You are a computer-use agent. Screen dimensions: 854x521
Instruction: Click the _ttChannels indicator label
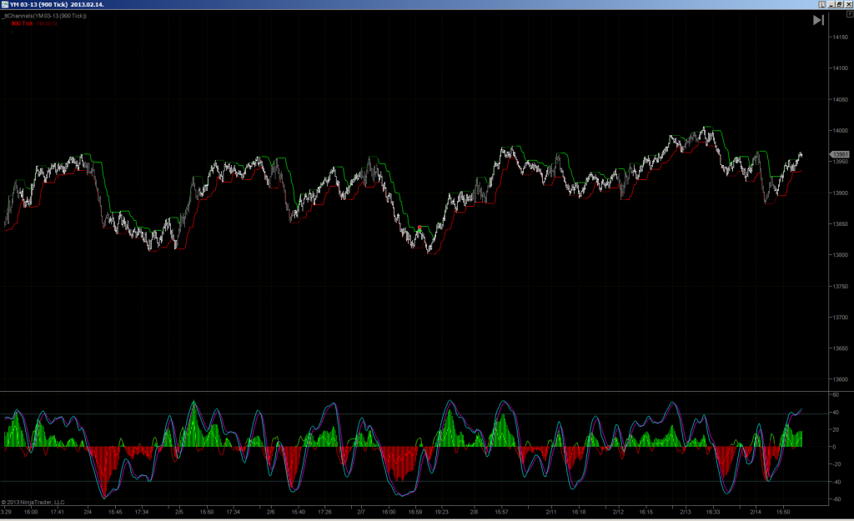click(x=44, y=16)
